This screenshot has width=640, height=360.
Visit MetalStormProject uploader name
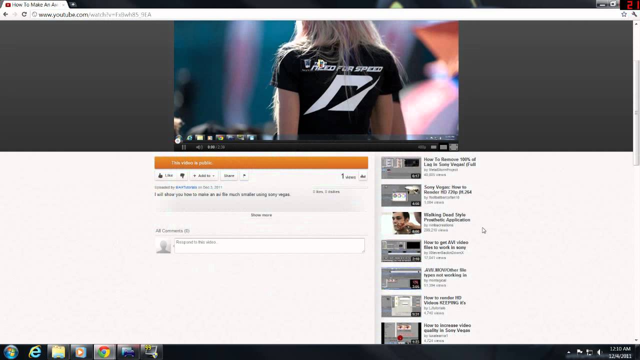point(443,170)
